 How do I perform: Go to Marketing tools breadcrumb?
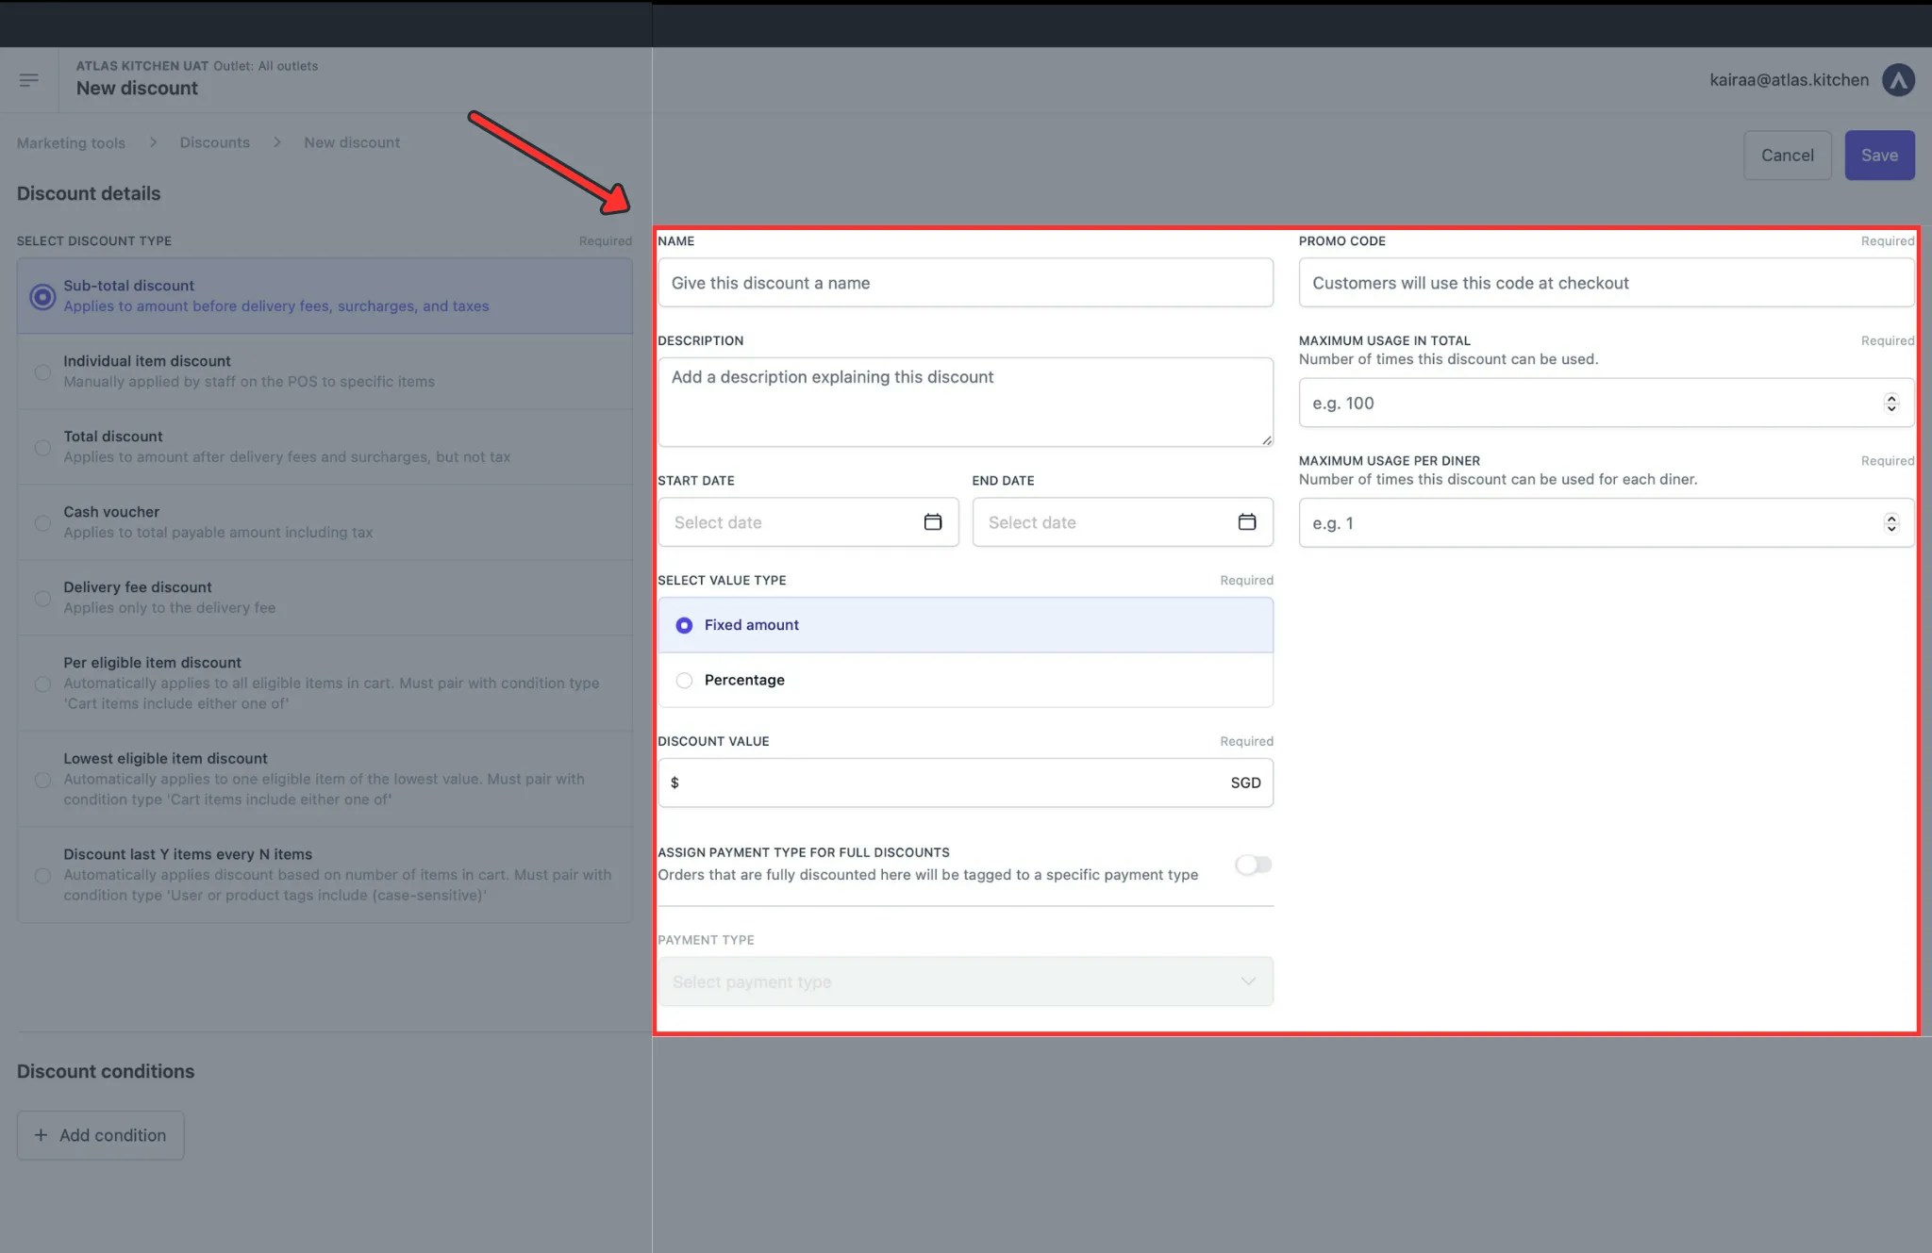point(71,142)
